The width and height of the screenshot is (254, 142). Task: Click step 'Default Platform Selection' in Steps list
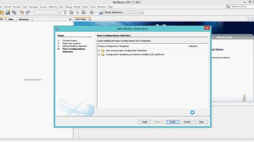pyautogui.click(x=75, y=46)
